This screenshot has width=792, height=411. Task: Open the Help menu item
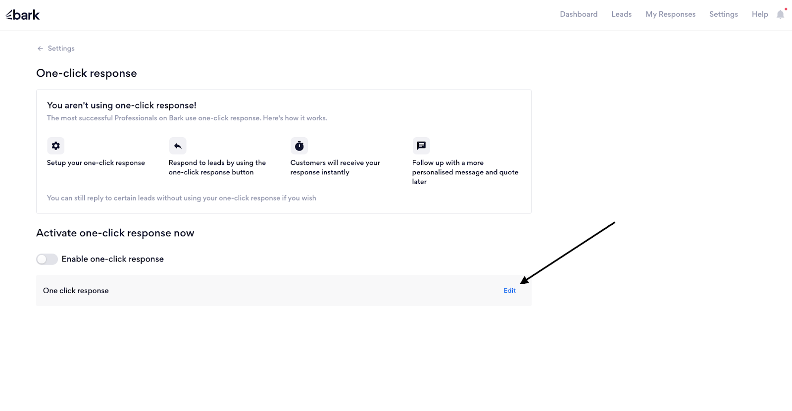point(760,14)
